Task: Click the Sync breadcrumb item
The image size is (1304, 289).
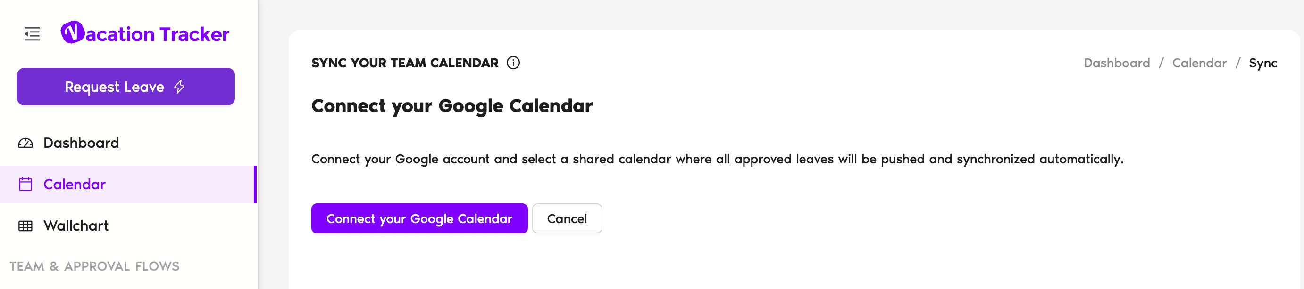Action: coord(1262,63)
